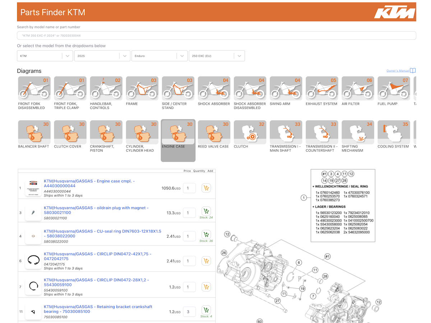The image size is (431, 323).
Task: Click callout number 26 in the diagram
Action: click(x=224, y=253)
